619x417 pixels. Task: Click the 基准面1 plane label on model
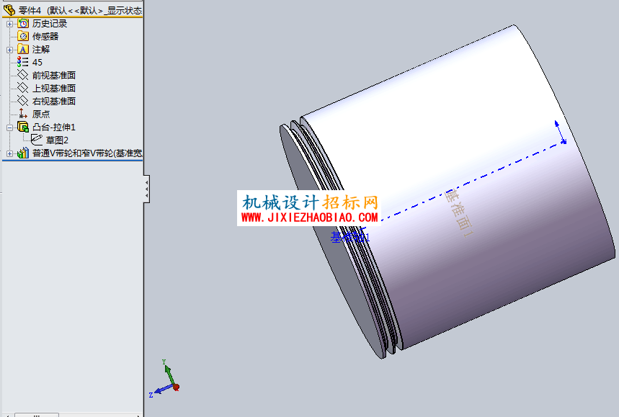(x=459, y=213)
